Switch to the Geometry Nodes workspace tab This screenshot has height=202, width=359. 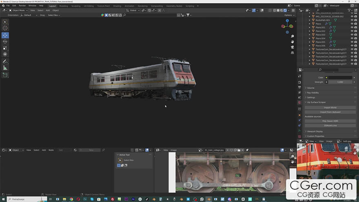pos(174,6)
